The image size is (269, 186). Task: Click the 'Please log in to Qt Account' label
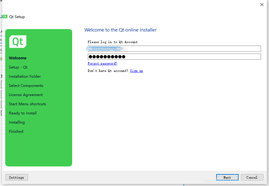pos(112,42)
